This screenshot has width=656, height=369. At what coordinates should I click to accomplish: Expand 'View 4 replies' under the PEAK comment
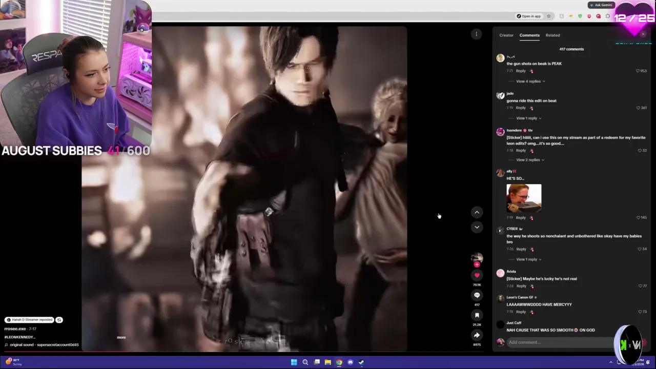click(x=530, y=81)
